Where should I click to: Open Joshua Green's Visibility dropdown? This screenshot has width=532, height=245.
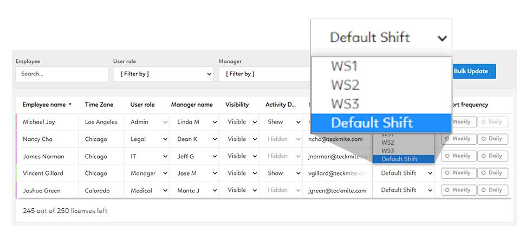pos(242,191)
